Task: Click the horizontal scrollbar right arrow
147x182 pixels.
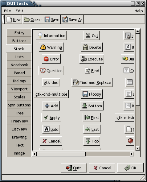Action: point(132,154)
